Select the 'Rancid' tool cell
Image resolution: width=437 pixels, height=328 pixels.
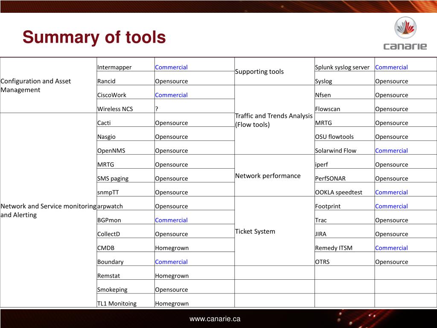(x=126, y=79)
